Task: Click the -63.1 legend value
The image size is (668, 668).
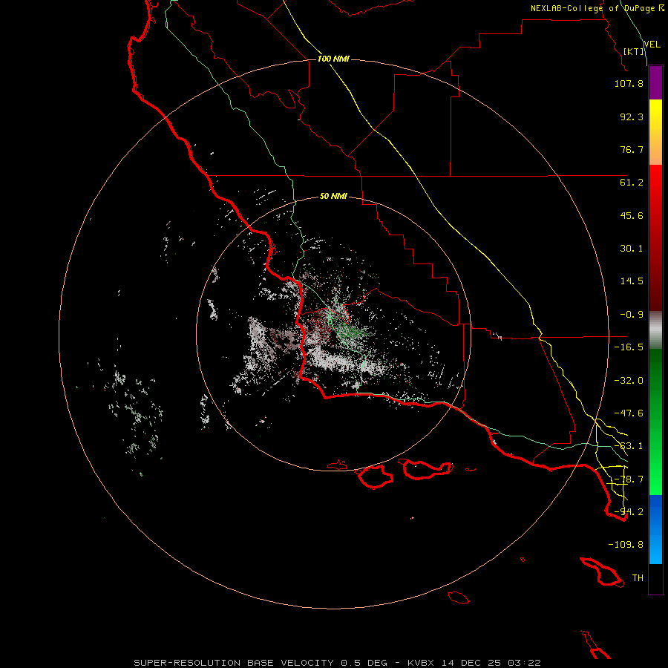Action: (x=629, y=446)
